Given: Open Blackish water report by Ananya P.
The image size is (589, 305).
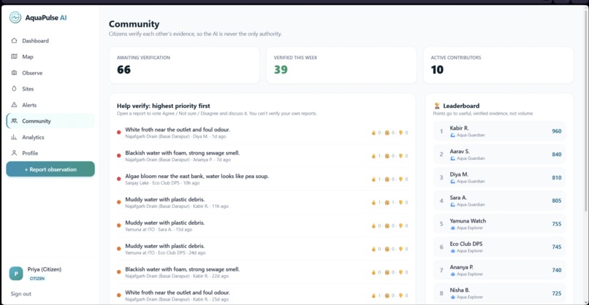Looking at the screenshot, I should coord(262,155).
